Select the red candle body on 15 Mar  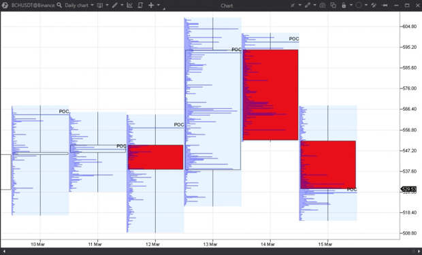pos(328,165)
